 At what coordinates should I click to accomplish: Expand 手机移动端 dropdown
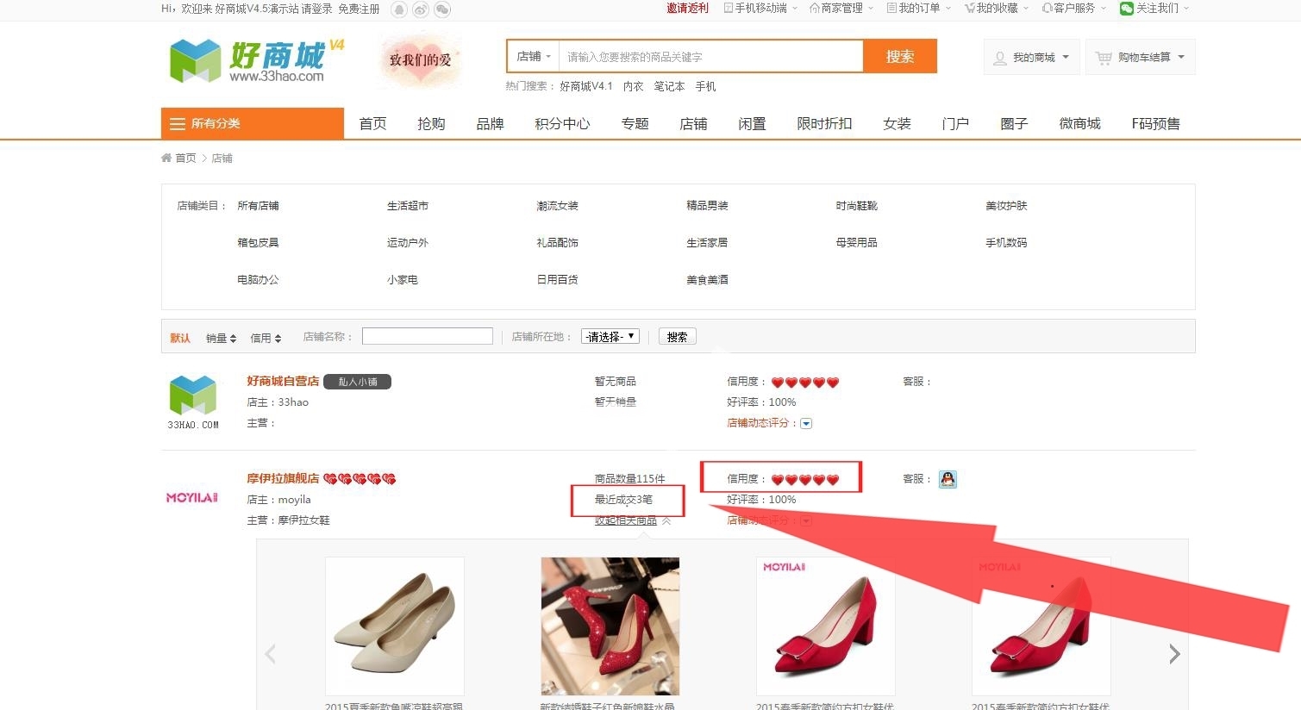coord(760,9)
